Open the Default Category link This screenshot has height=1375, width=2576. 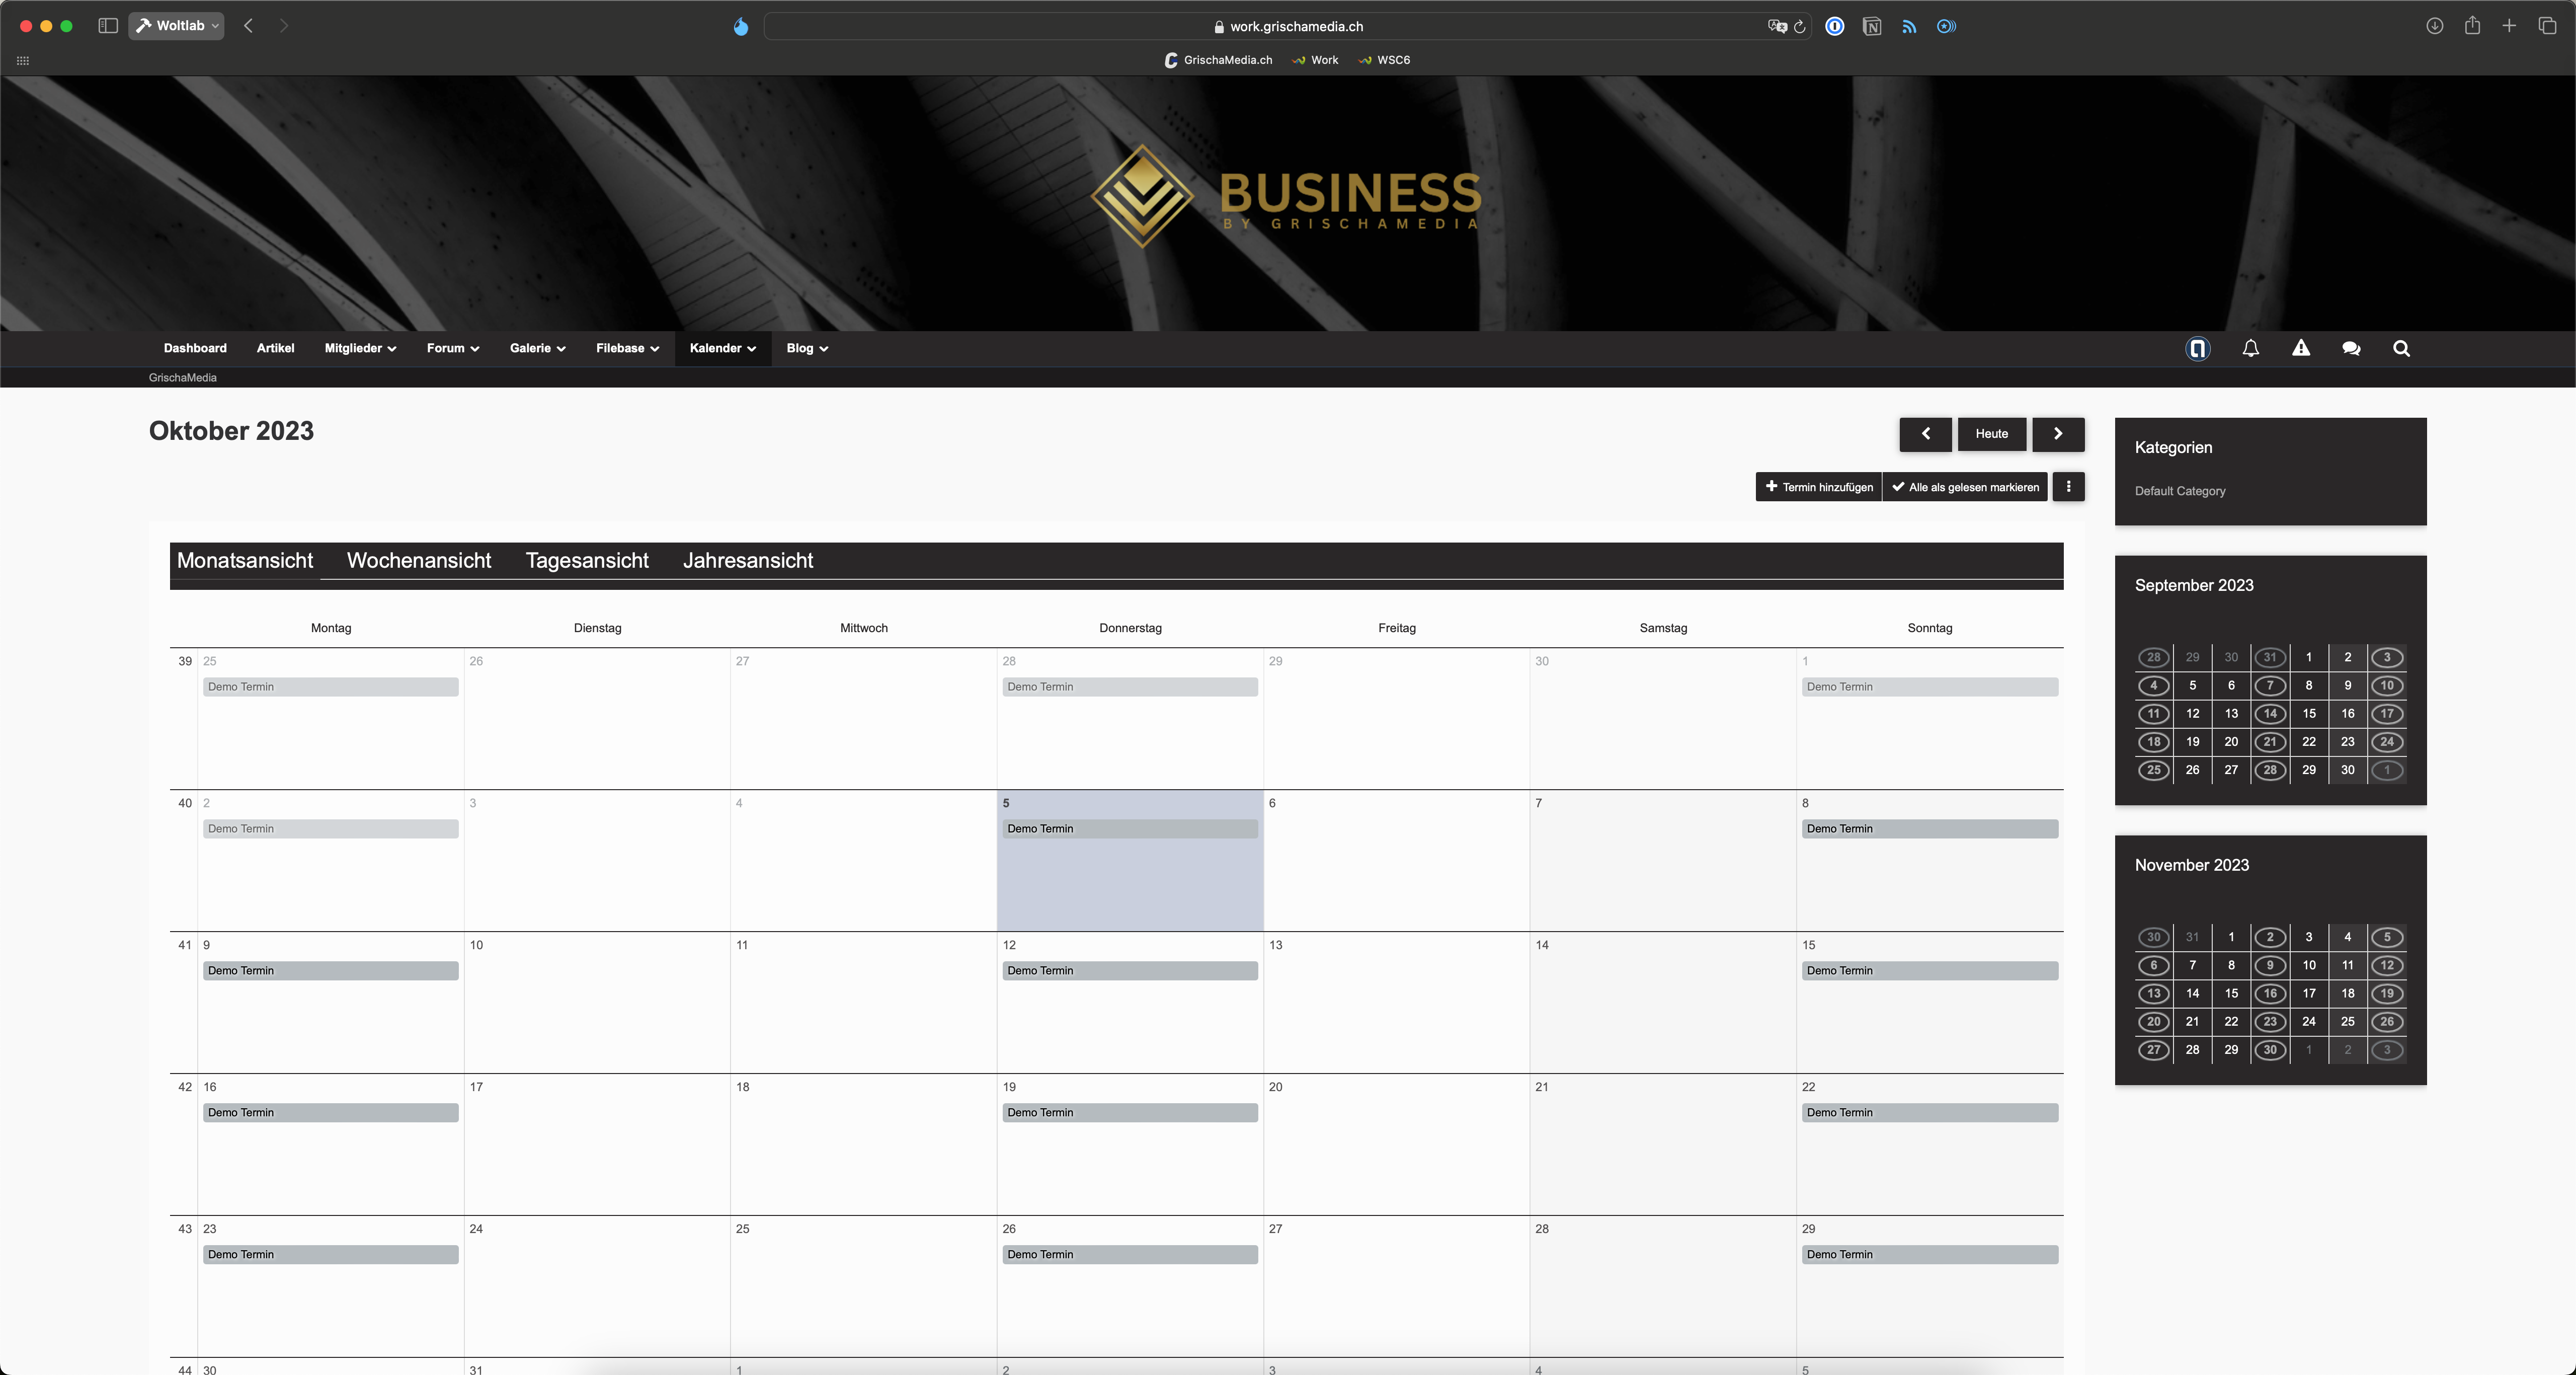[x=2179, y=491]
